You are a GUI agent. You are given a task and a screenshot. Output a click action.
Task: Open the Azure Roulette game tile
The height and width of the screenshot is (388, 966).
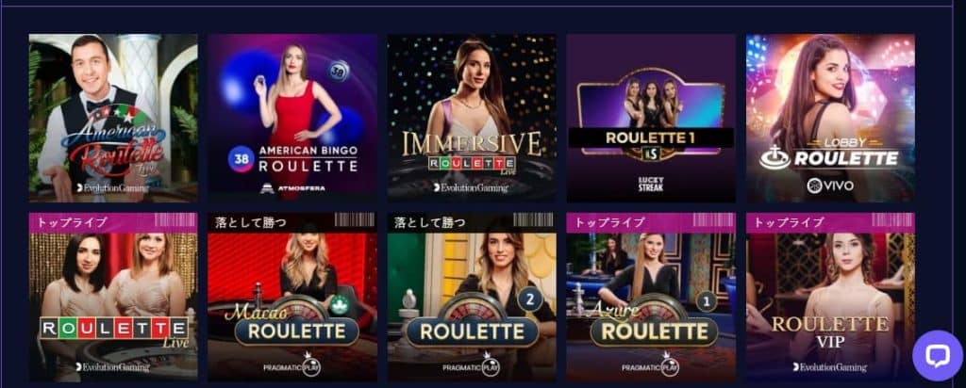pos(651,297)
